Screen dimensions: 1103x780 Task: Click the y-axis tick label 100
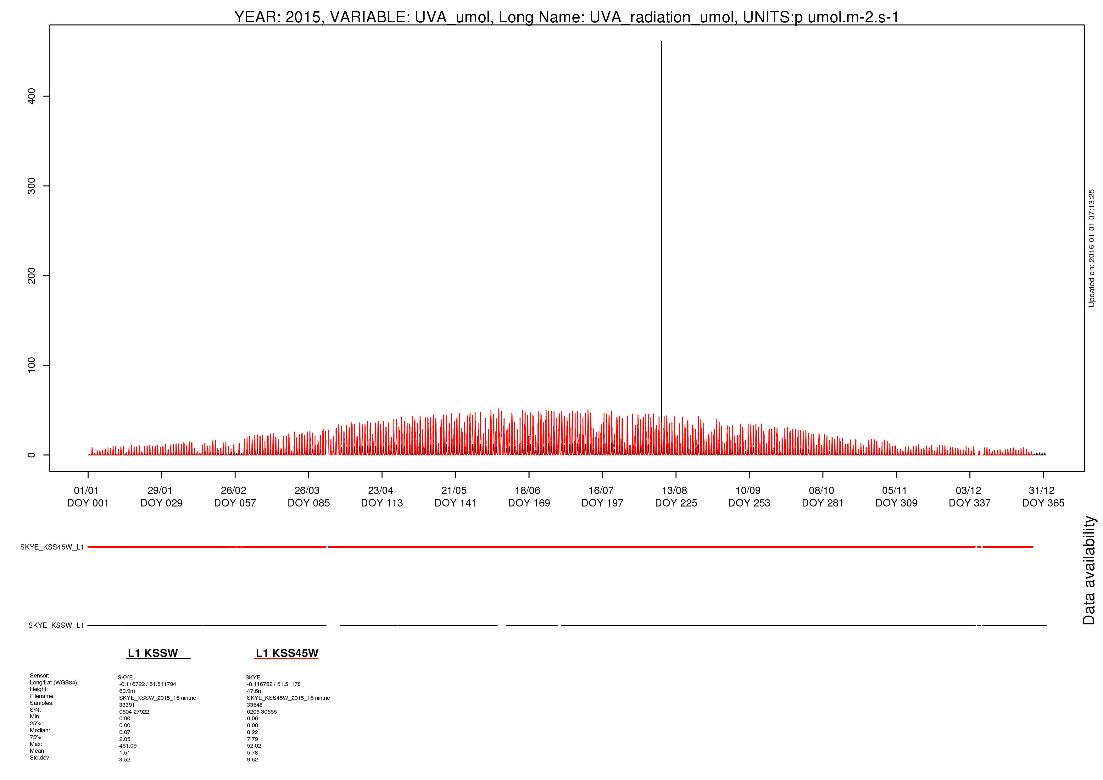coord(32,365)
